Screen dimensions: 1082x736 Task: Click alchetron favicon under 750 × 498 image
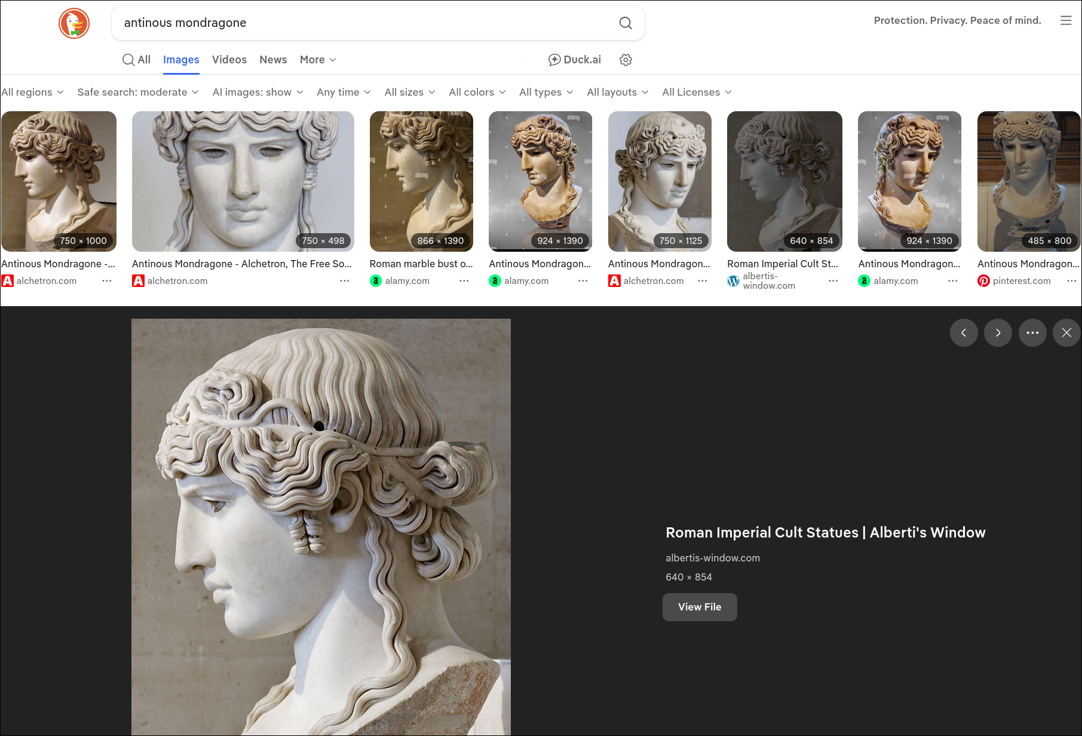(x=138, y=281)
